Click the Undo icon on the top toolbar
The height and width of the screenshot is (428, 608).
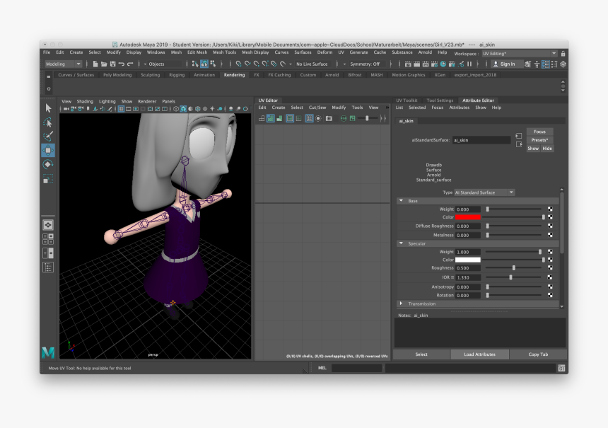coord(121,64)
